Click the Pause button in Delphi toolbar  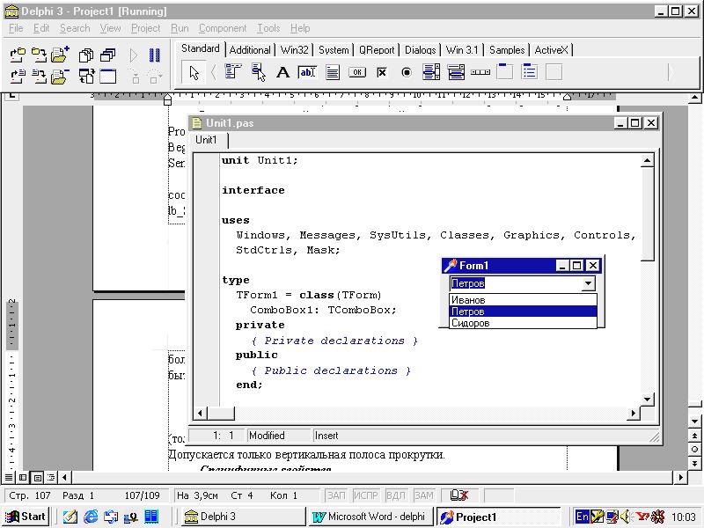(155, 55)
